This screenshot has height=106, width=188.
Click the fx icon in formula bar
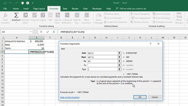click(54, 32)
